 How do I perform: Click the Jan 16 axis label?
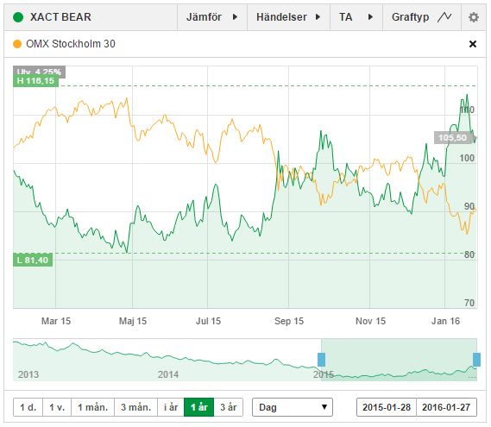point(445,321)
